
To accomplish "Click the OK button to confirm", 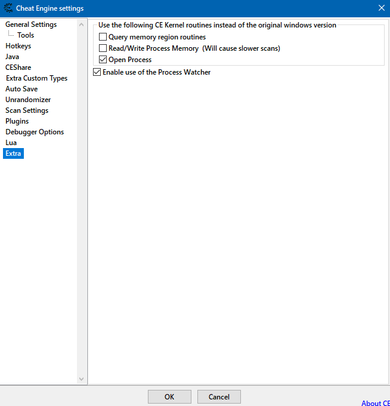I will 169,397.
